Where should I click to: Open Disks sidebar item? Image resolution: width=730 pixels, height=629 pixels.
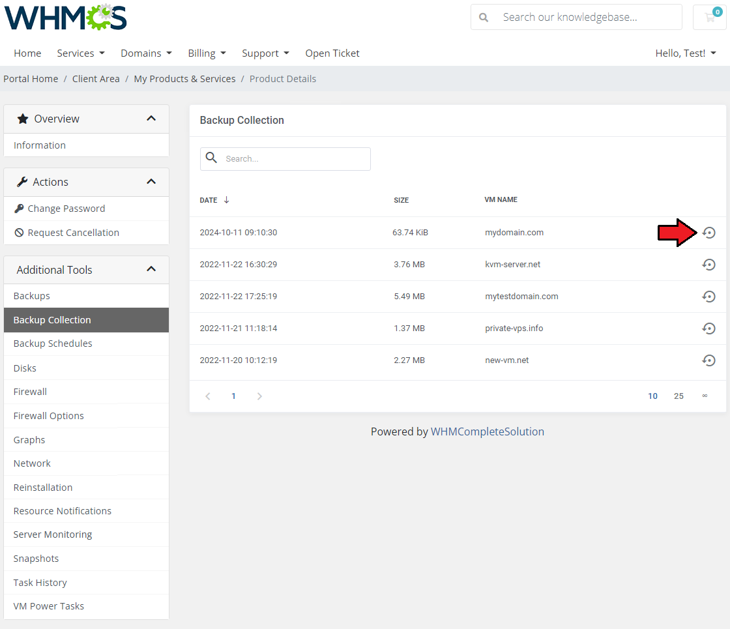pyautogui.click(x=86, y=368)
